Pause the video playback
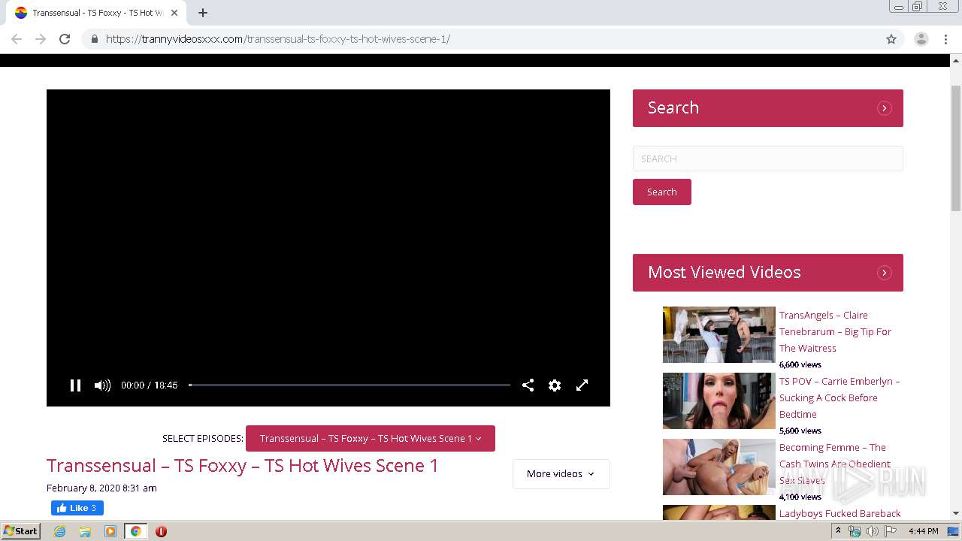This screenshot has height=541, width=962. (75, 385)
